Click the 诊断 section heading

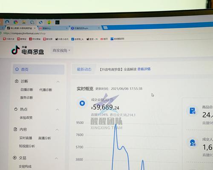point(24,81)
